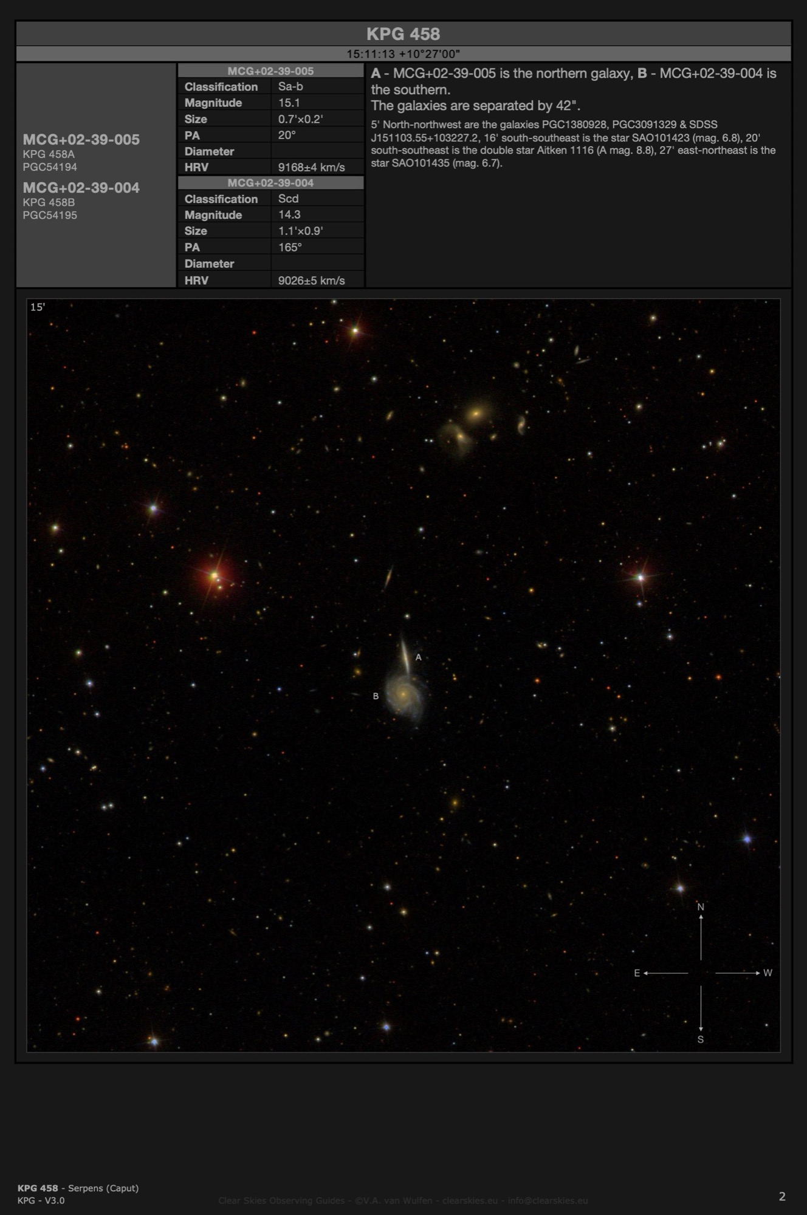Click the MCG+02-39-004 heading in left panel
The image size is (807, 1215).
(81, 188)
